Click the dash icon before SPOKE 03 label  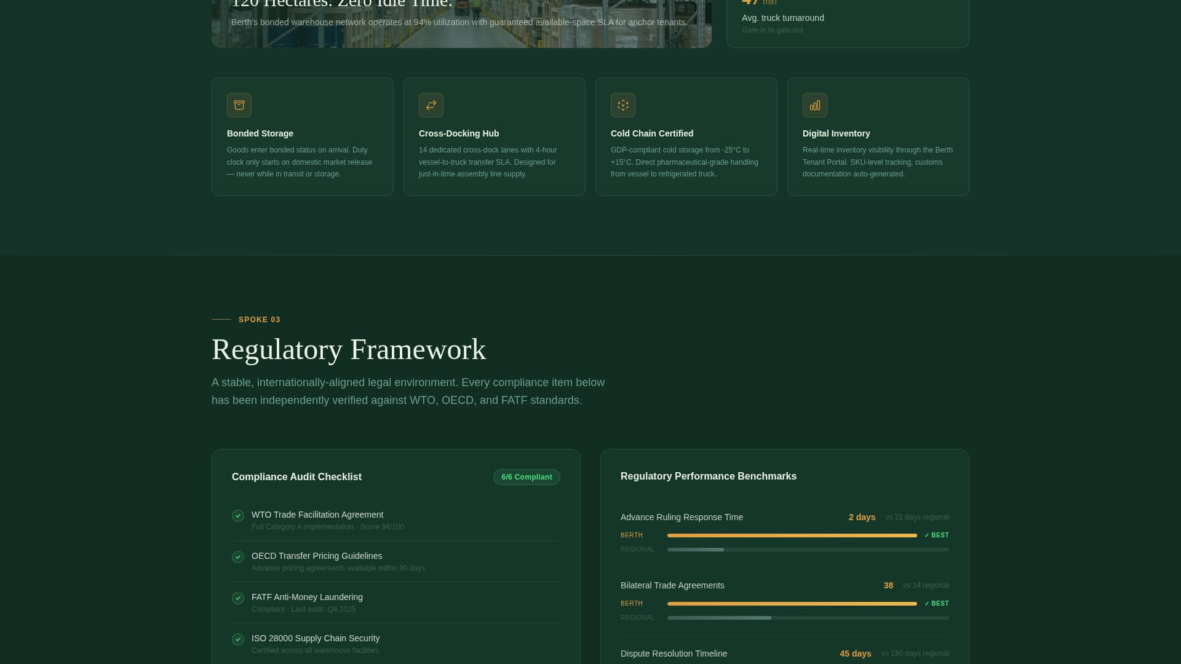click(x=221, y=319)
